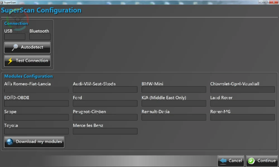Viewport: 279px width, 167px height.
Task: Click the Peugeot-Citröen module field
Action: coord(105,117)
